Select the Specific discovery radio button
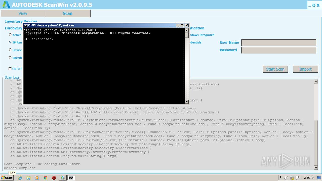The image size is (322, 181). coord(10,58)
